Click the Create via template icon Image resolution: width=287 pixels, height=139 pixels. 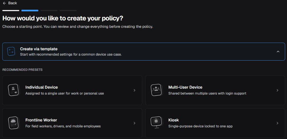click(x=11, y=51)
